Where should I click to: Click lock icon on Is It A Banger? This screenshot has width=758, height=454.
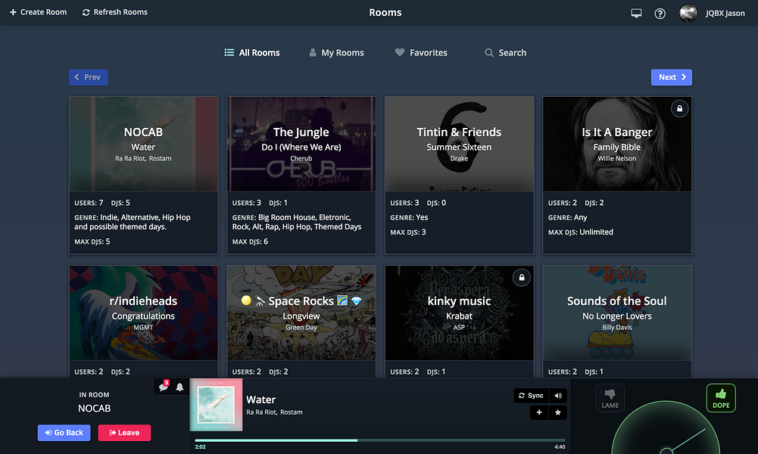[x=680, y=109]
